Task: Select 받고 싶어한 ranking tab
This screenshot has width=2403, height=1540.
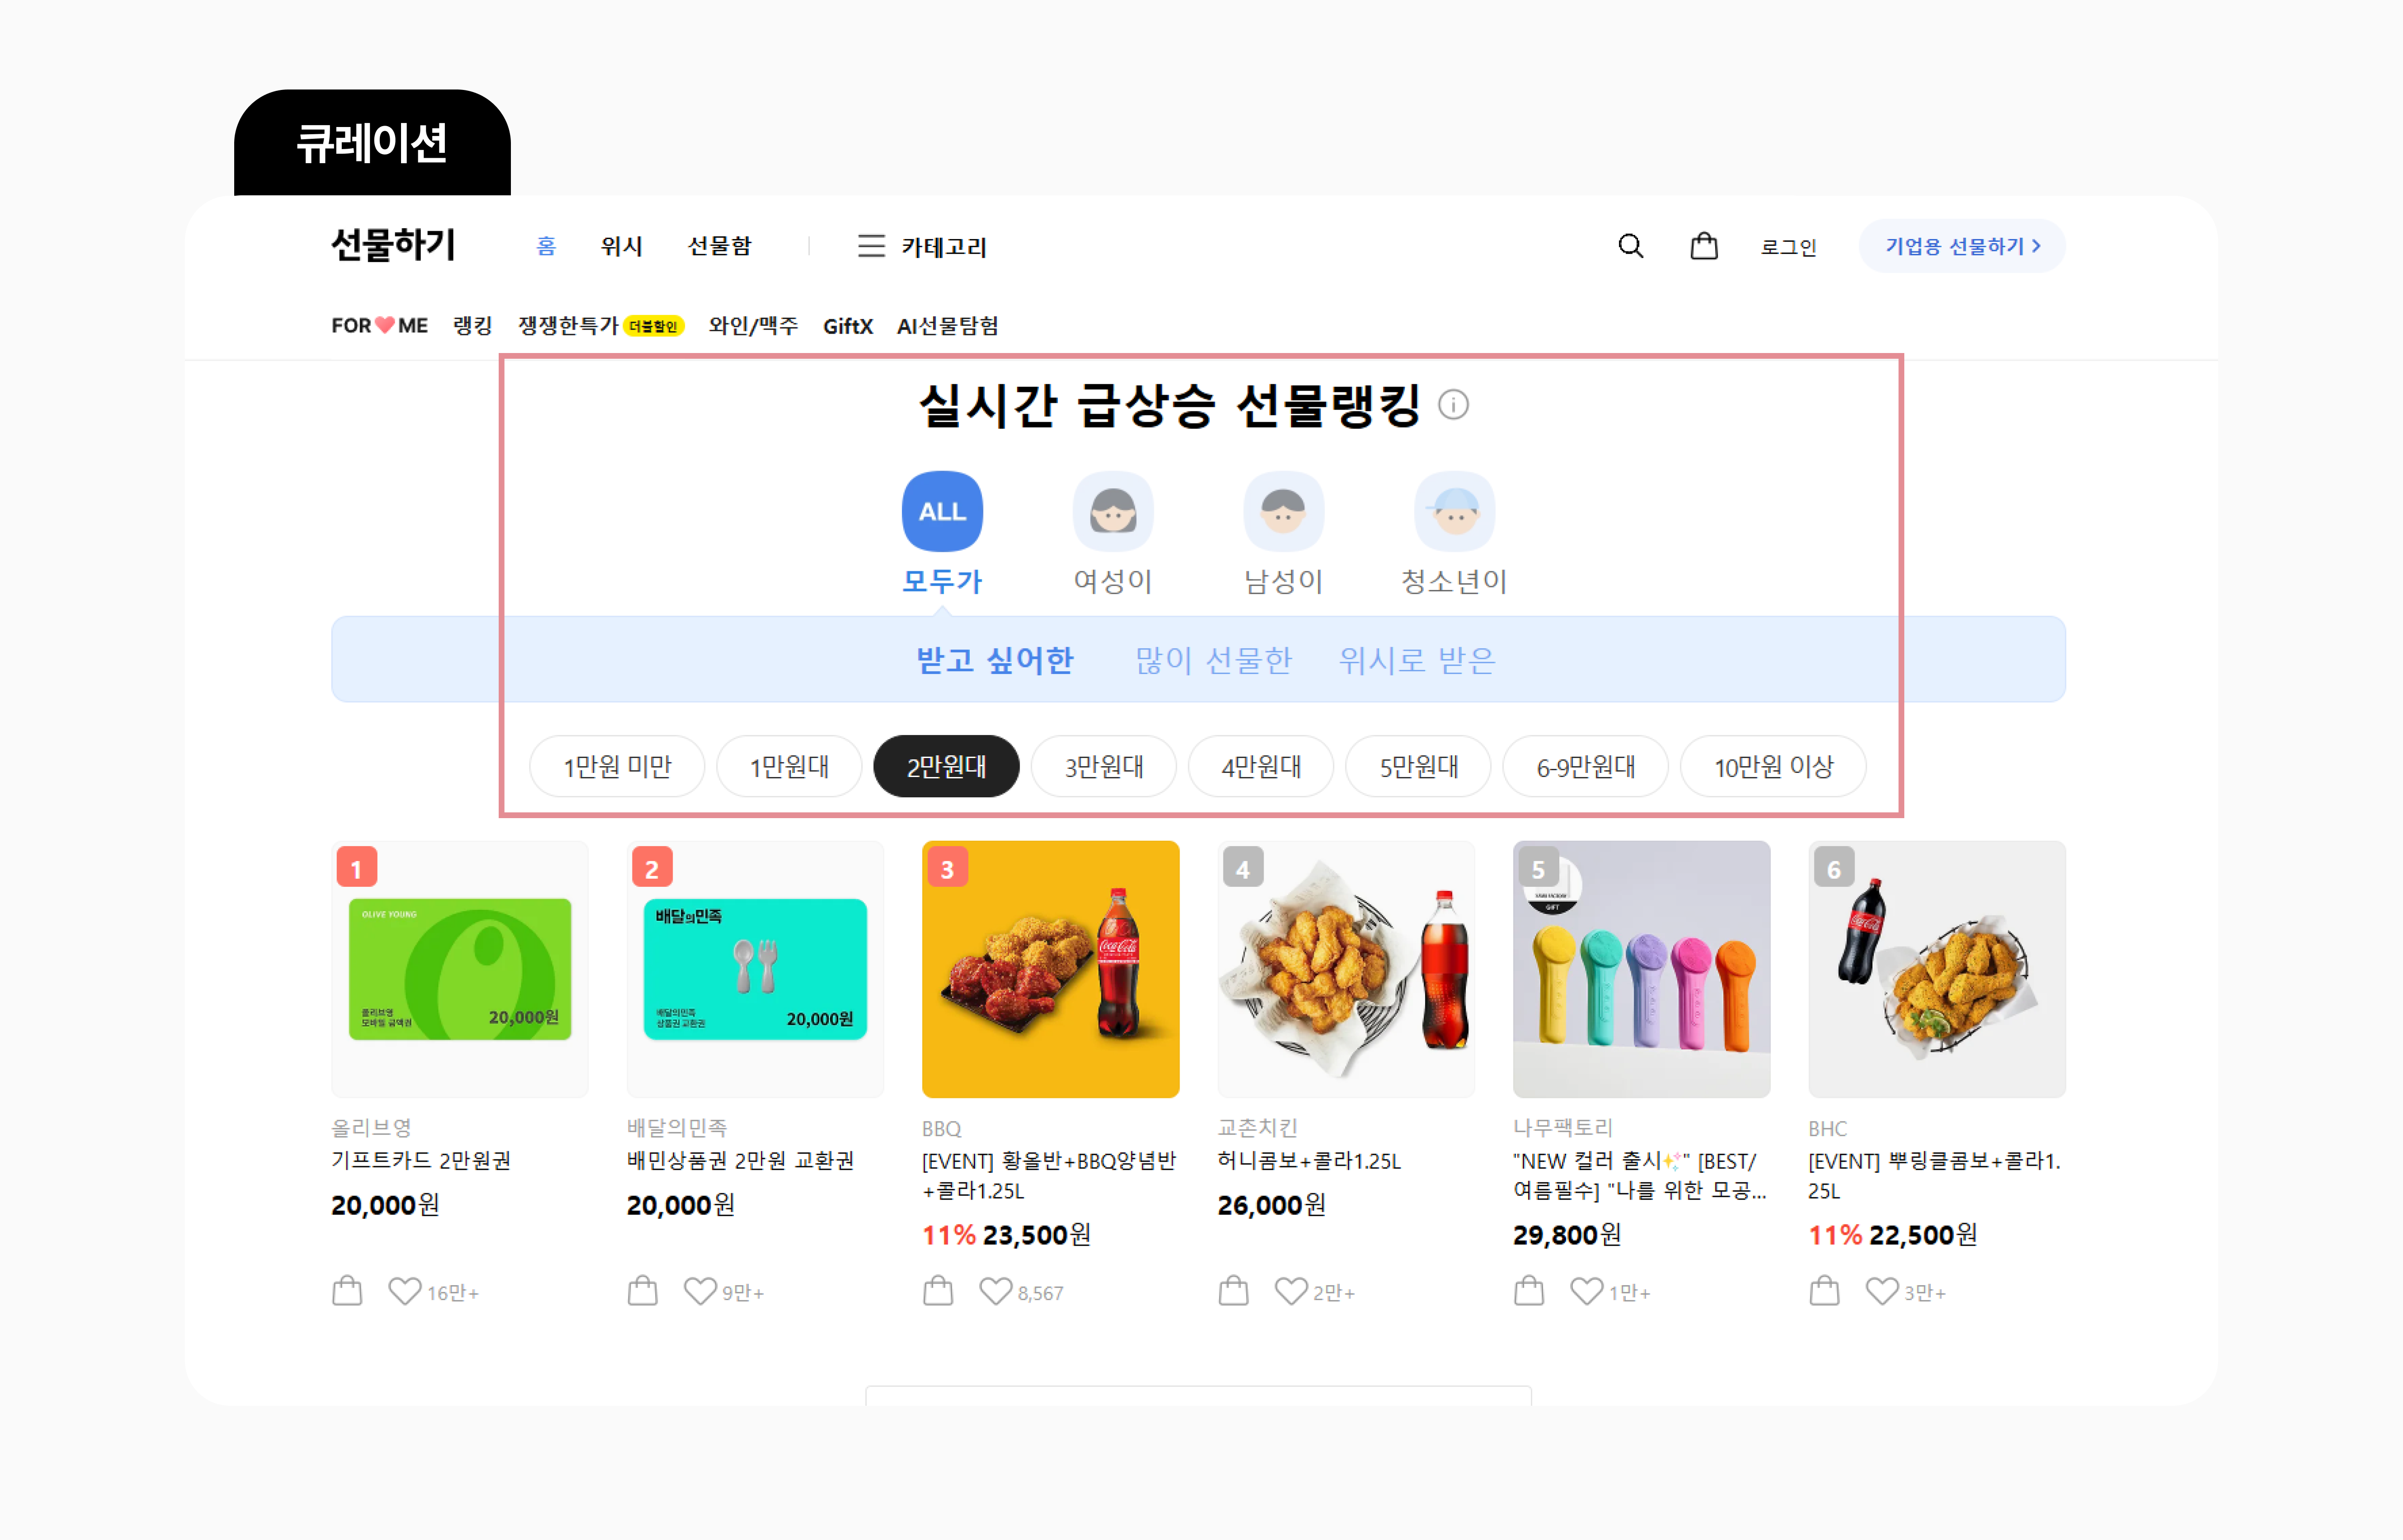Action: [995, 660]
